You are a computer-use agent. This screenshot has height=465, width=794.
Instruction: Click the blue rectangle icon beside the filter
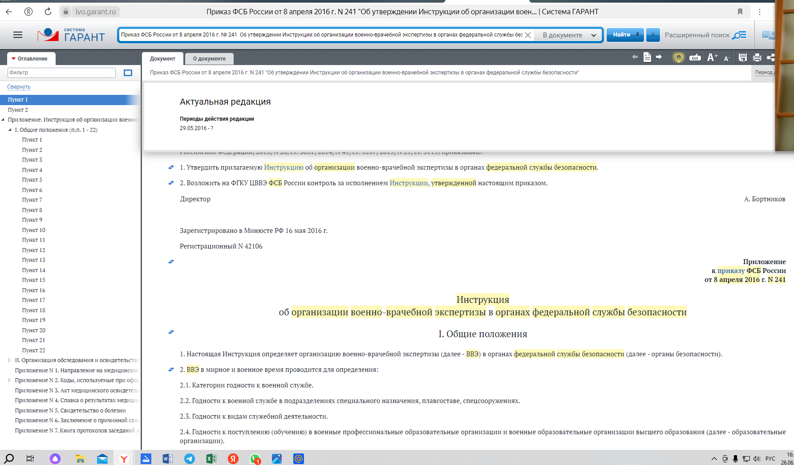pos(128,73)
